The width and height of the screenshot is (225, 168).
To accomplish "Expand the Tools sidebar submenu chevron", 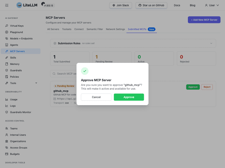I will pyautogui.click(x=36, y=83).
